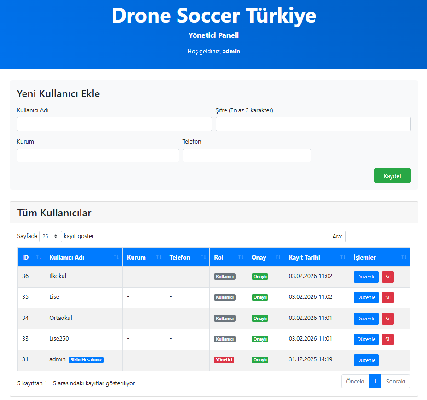Screen dimensions: 427x400
Task: Edit the İlkokul user with Düzenle
Action: (x=366, y=277)
